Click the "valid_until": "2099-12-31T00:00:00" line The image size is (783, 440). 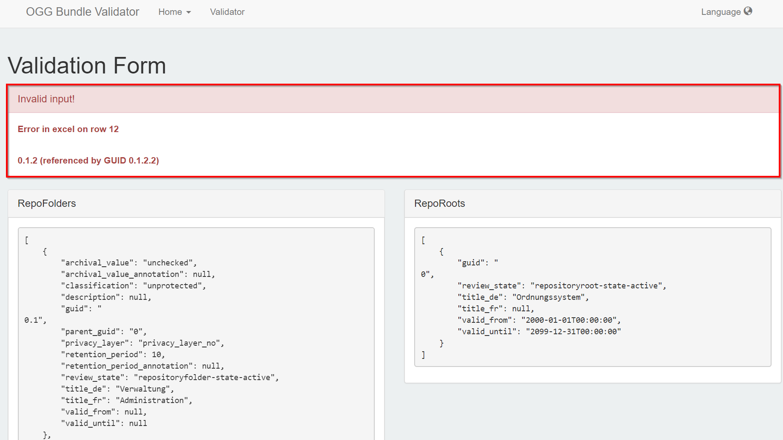point(539,332)
